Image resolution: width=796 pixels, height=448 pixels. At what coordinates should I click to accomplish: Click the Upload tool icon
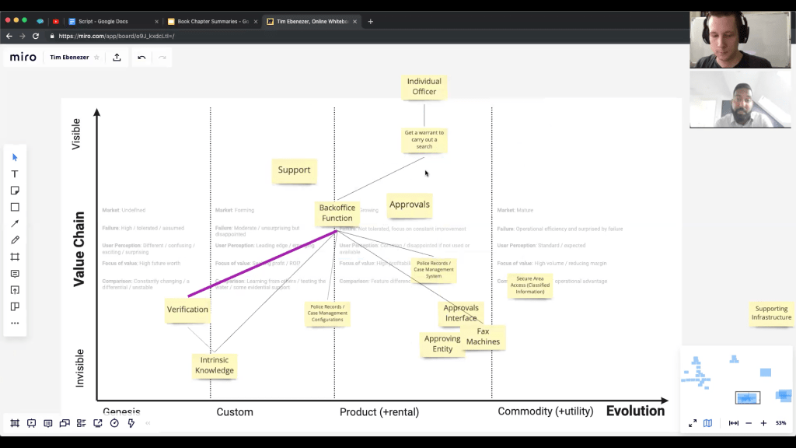[15, 290]
